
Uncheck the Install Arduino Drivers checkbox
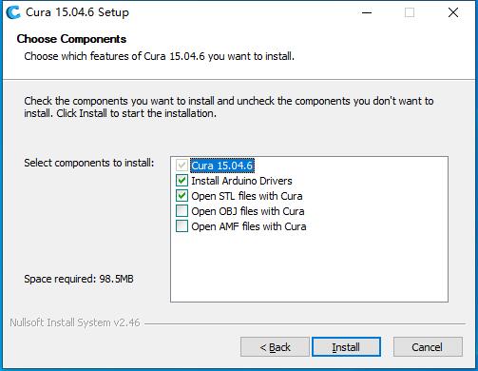(x=182, y=181)
